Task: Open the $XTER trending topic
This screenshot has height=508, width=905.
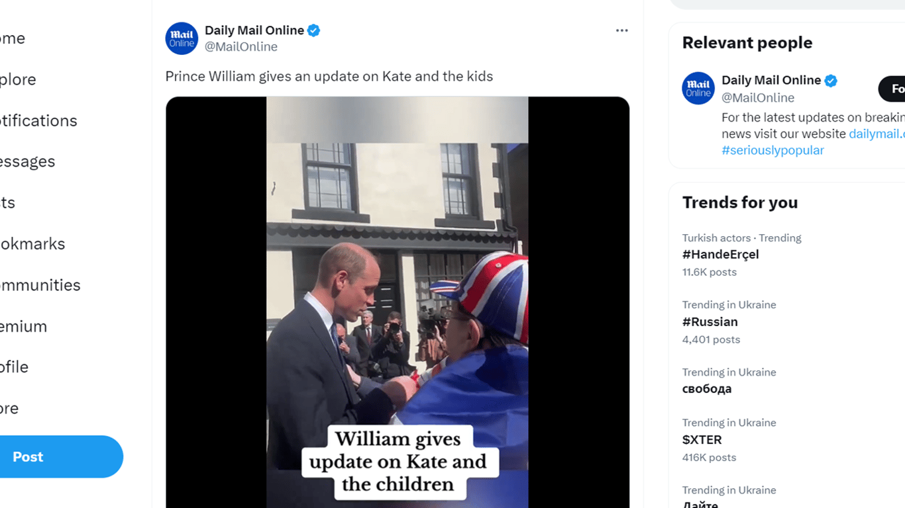Action: coord(702,440)
